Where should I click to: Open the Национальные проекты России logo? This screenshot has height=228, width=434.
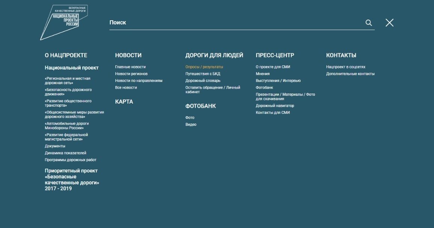tap(64, 23)
